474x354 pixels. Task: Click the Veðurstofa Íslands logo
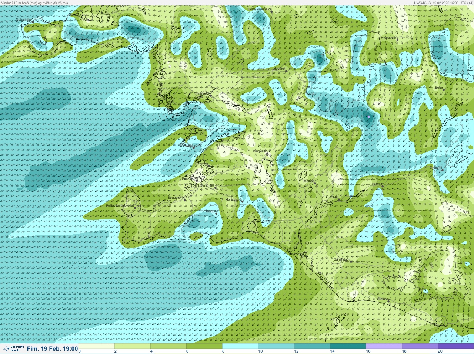(x=13, y=348)
